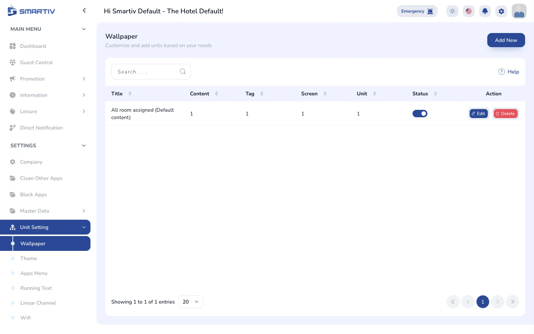Viewport: 534px width, 334px height.
Task: Click the Guest Control people icon
Action: (x=13, y=62)
